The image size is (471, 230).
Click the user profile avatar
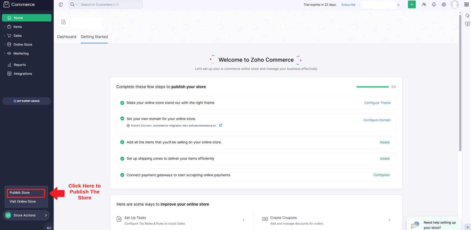(455, 4)
